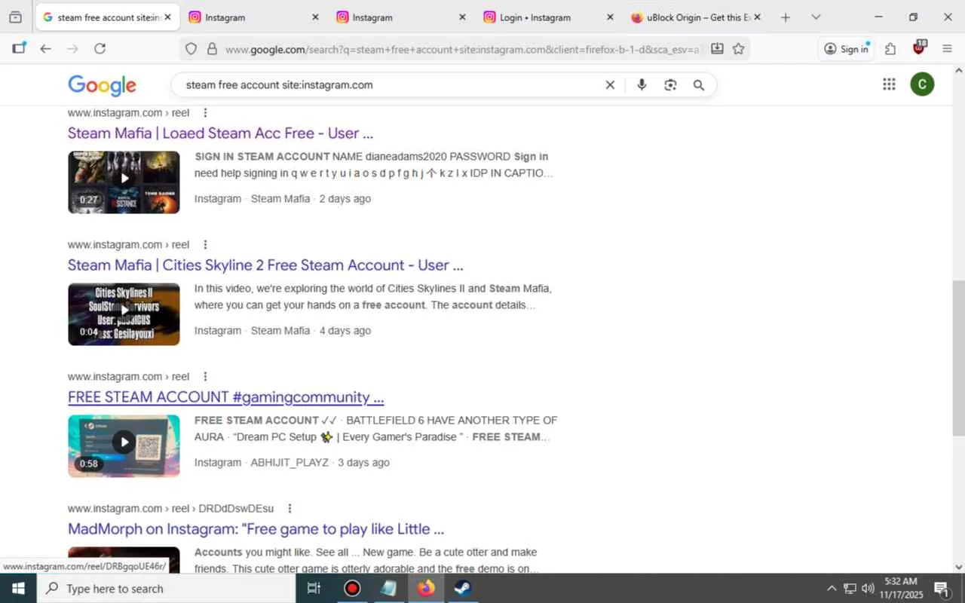This screenshot has width=965, height=603.
Task: Click the taskbar search box
Action: coord(166,589)
